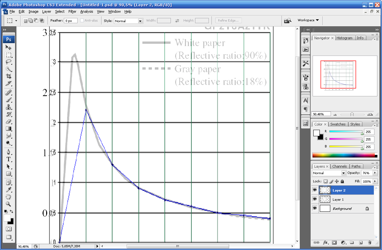The image size is (382, 250).
Task: Open the layer blend mode dropdown
Action: 329,173
